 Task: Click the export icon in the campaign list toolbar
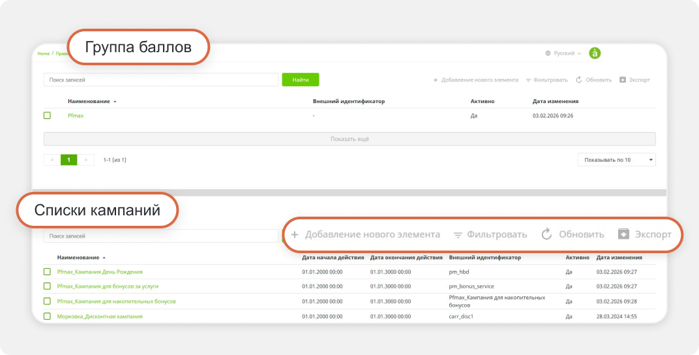(623, 234)
